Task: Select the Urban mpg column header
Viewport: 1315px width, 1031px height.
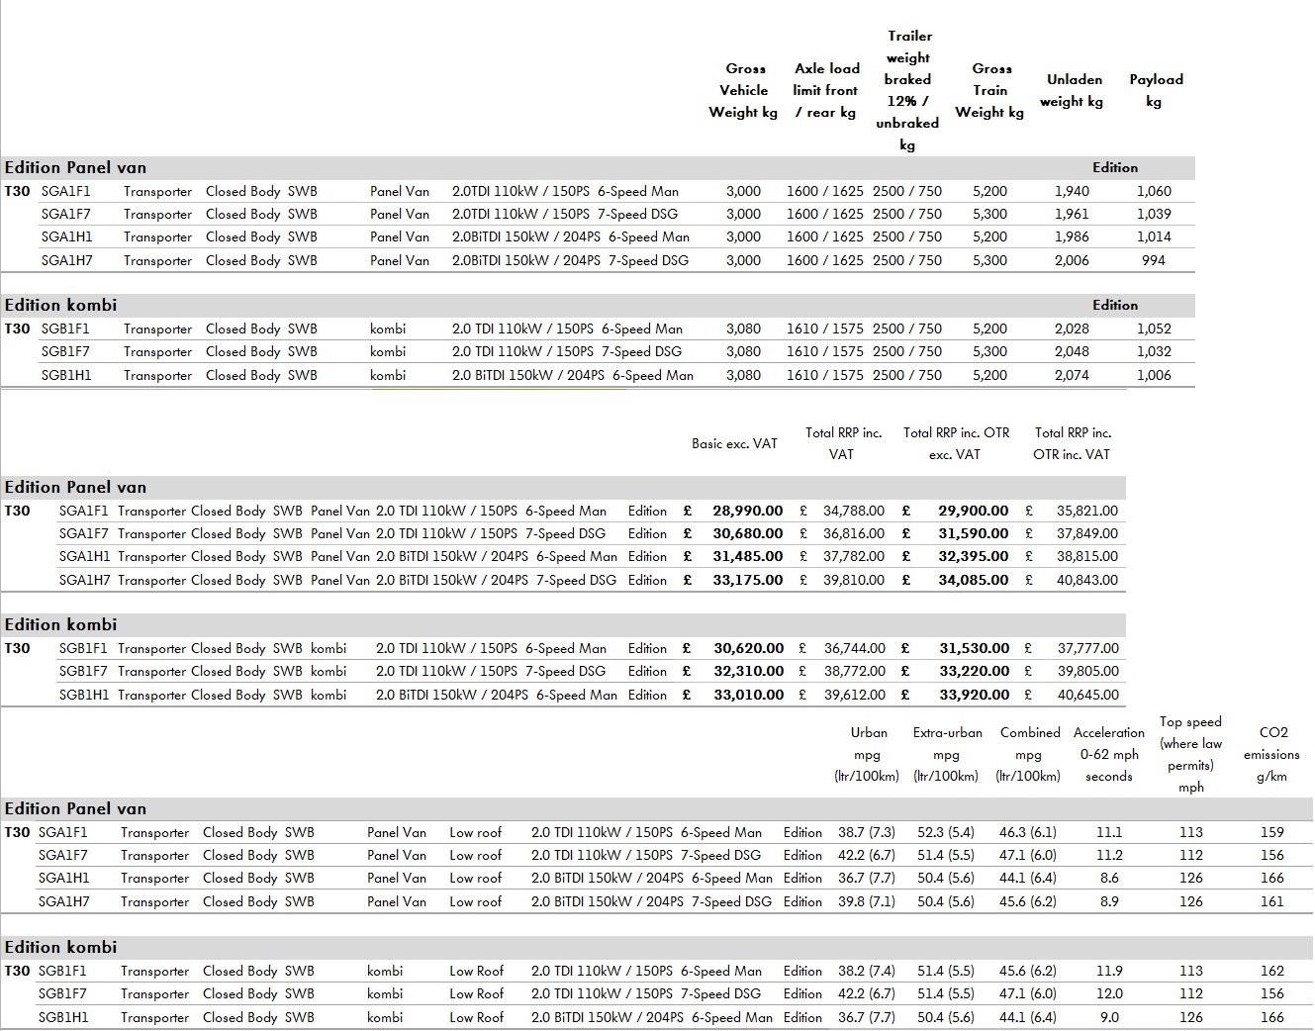Action: tap(868, 754)
